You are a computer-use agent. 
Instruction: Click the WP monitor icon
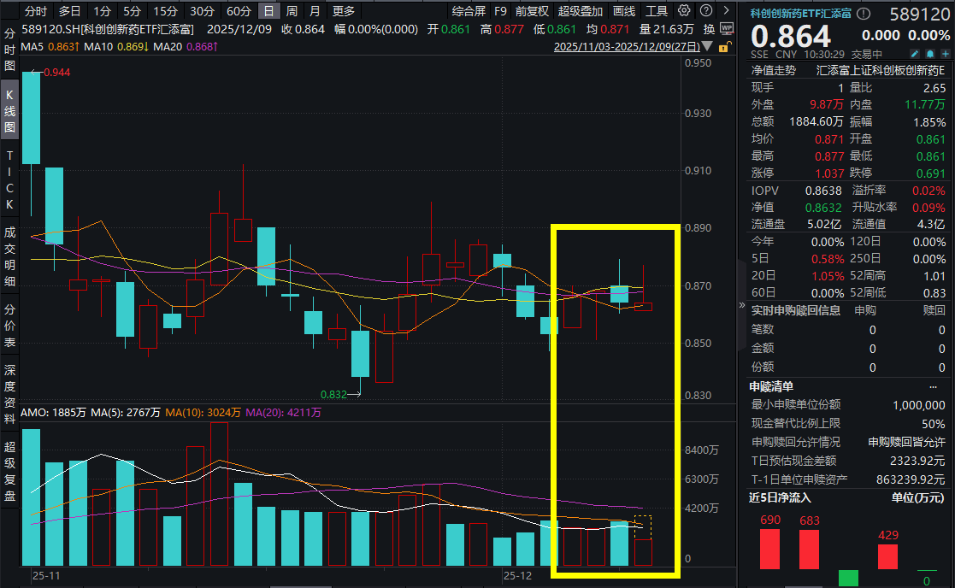pyautogui.click(x=727, y=28)
